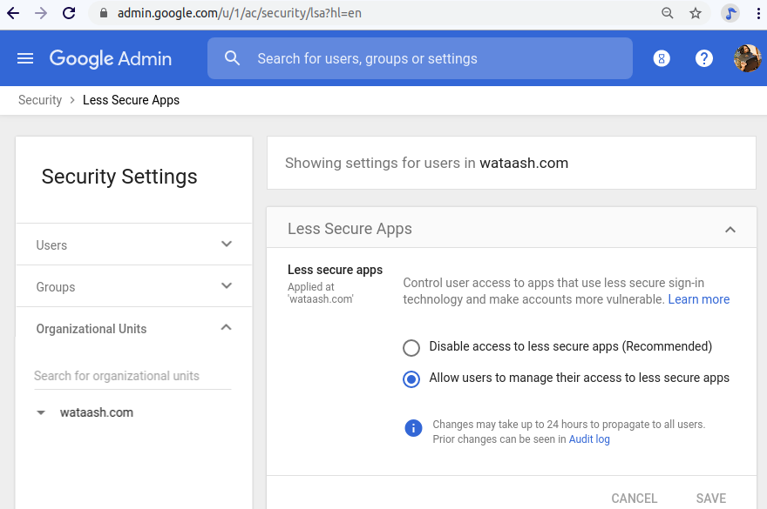
Task: Open the Help question mark icon
Action: (x=704, y=58)
